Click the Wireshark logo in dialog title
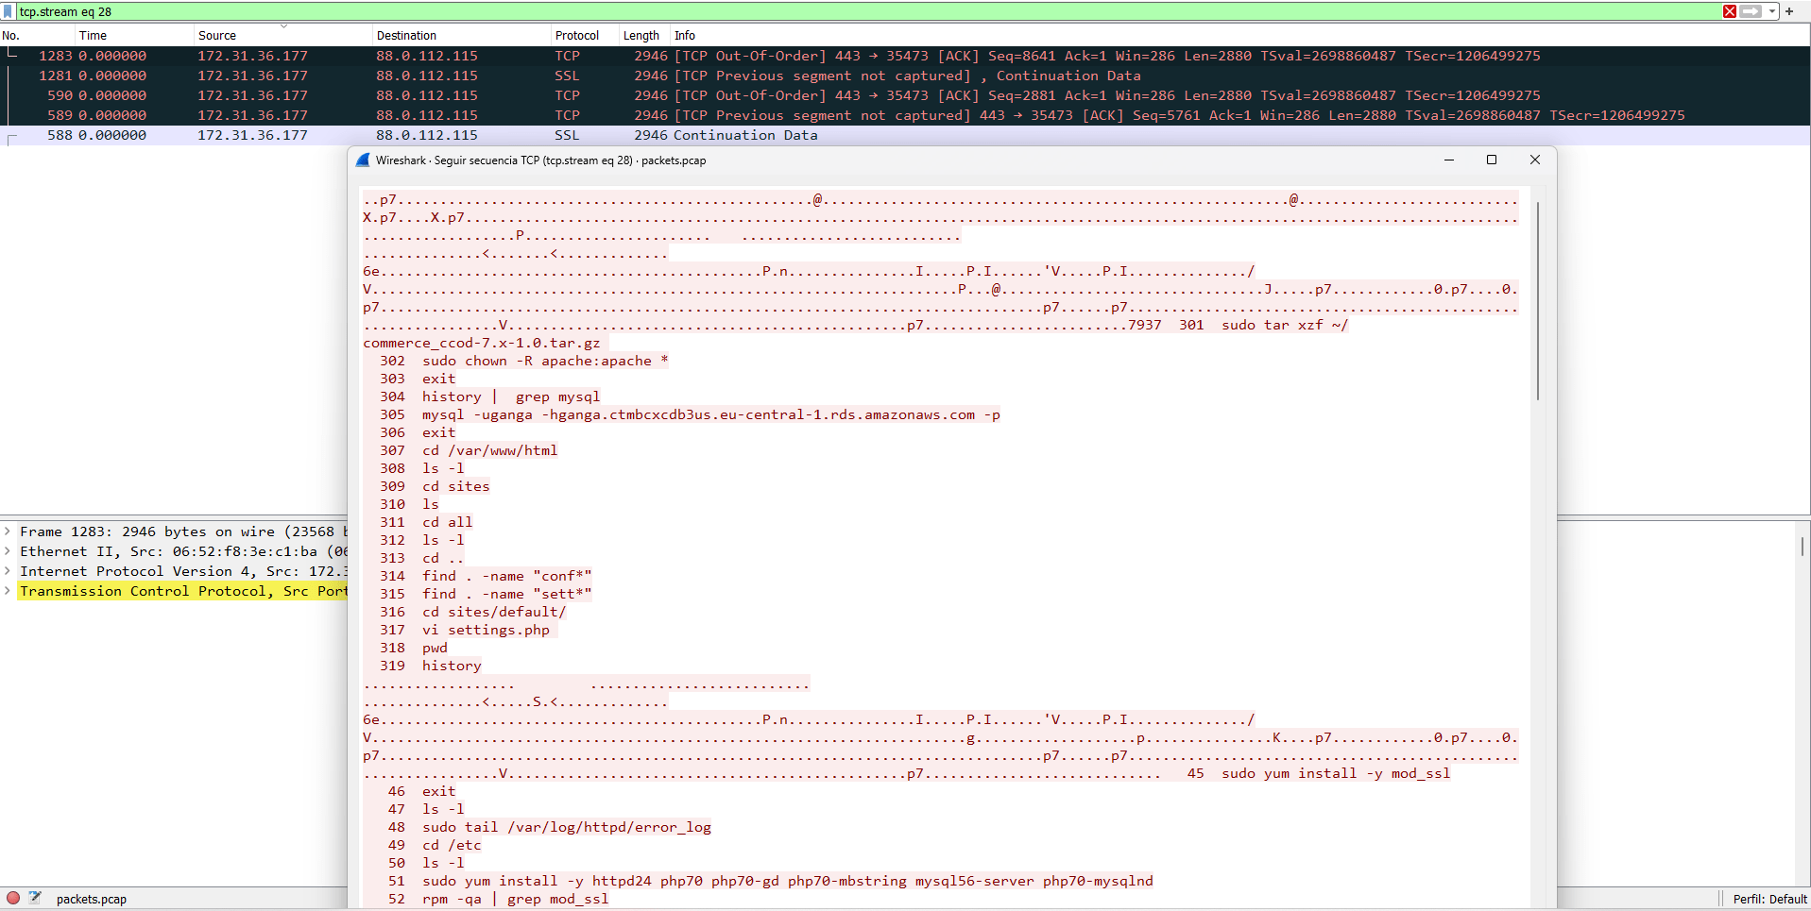This screenshot has height=911, width=1811. (x=363, y=160)
